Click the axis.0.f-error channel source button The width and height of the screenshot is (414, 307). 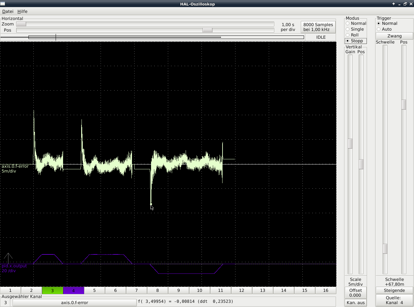[x=74, y=303]
